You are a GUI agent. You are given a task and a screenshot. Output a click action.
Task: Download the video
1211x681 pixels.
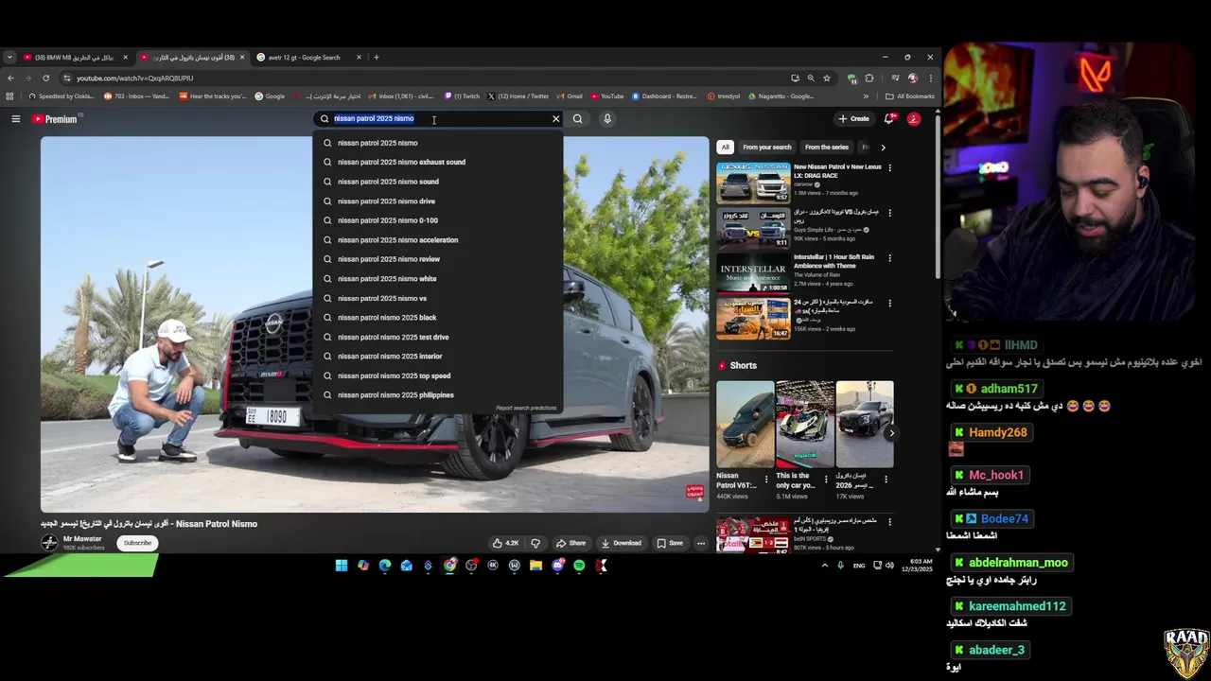tap(620, 543)
